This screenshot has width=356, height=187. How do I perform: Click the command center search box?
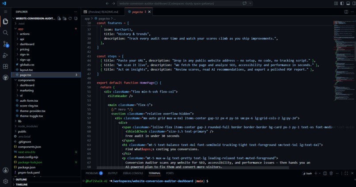pyautogui.click(x=179, y=4)
